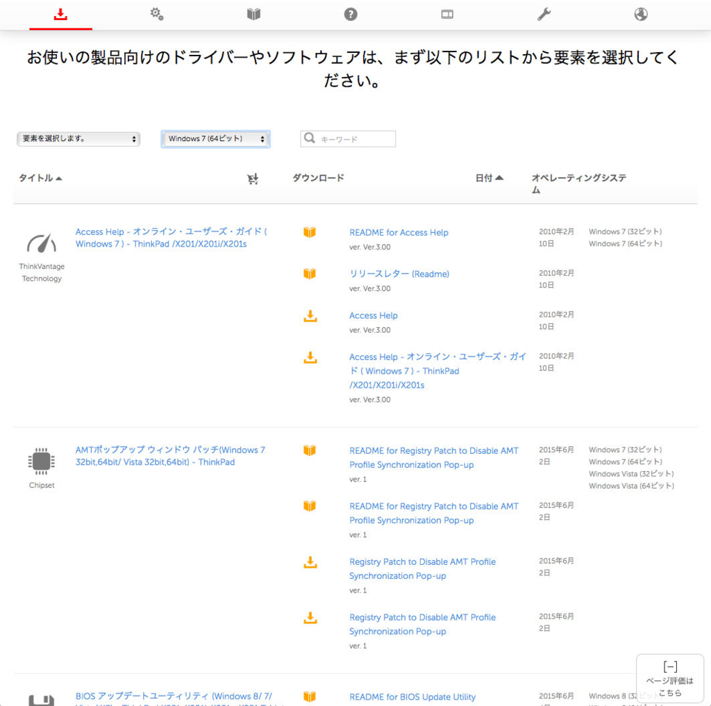Open the Windows 7 (64ビット) OS dropdown

tap(215, 138)
